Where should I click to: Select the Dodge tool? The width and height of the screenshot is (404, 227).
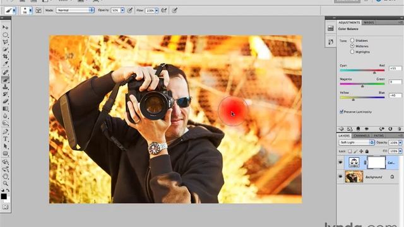click(x=6, y=123)
